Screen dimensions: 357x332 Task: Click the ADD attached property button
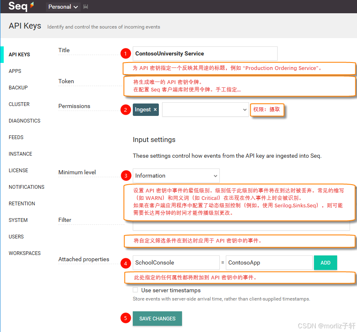[x=325, y=263]
